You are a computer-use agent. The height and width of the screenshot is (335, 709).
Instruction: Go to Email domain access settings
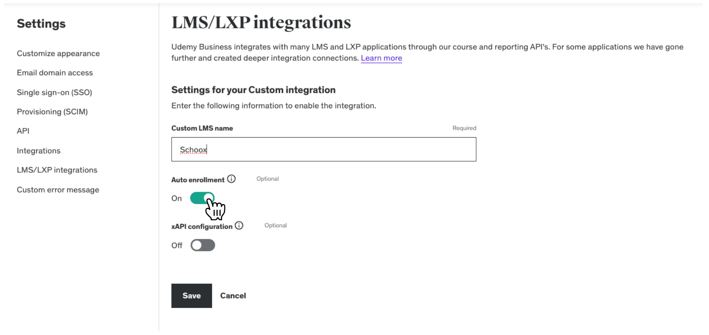(55, 73)
